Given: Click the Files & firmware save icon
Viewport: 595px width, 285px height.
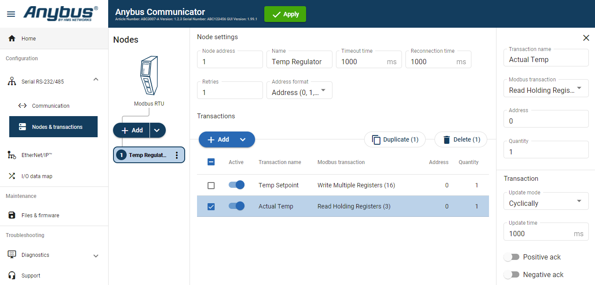Looking at the screenshot, I should (x=12, y=216).
